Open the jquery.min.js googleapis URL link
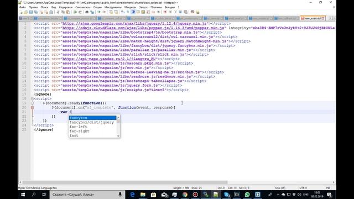The height and width of the screenshot is (199, 354). (134, 23)
